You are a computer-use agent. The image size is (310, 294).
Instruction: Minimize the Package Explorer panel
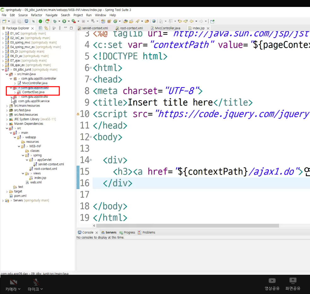click(66, 28)
